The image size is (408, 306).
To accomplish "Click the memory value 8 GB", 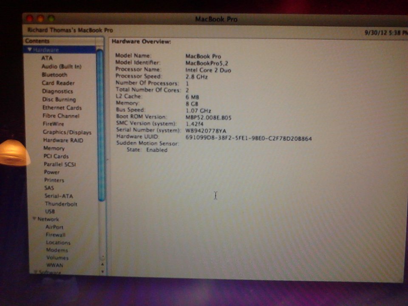I will pos(192,104).
